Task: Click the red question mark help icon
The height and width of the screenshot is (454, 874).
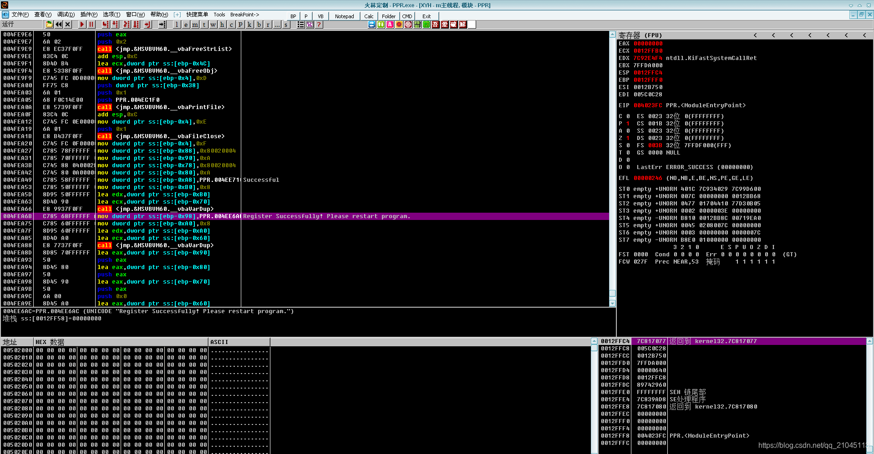Action: [x=319, y=25]
